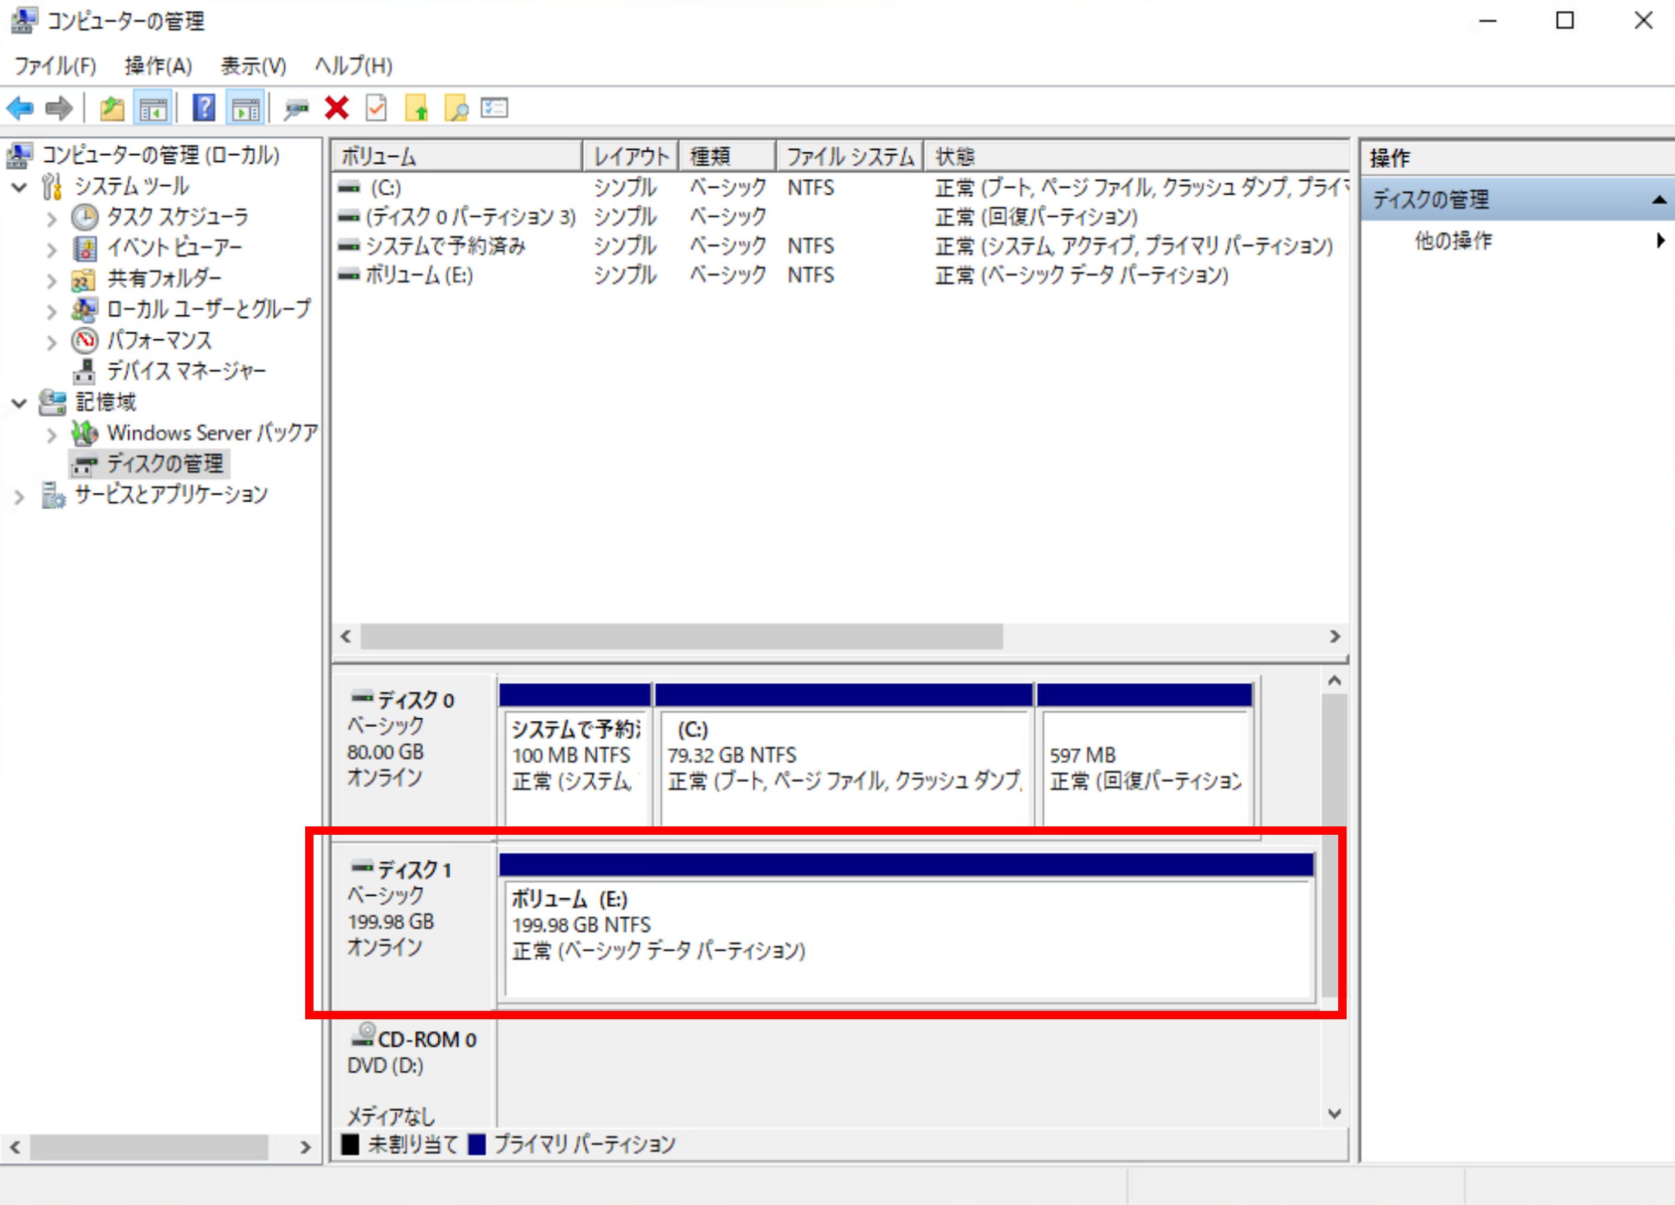The height and width of the screenshot is (1205, 1675).
Task: Click the volume list horizontal scrollbar
Action: [681, 637]
